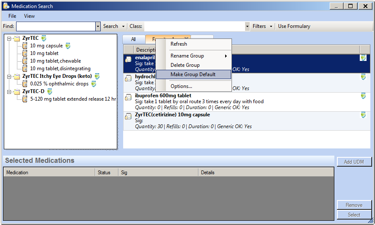
Task: Select 0.025 % ophthalmic drops tree item
Action: [59, 84]
